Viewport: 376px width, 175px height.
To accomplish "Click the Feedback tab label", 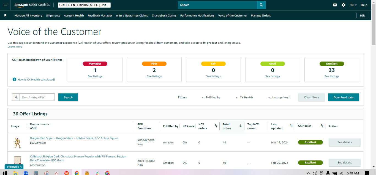I will coord(13,167).
